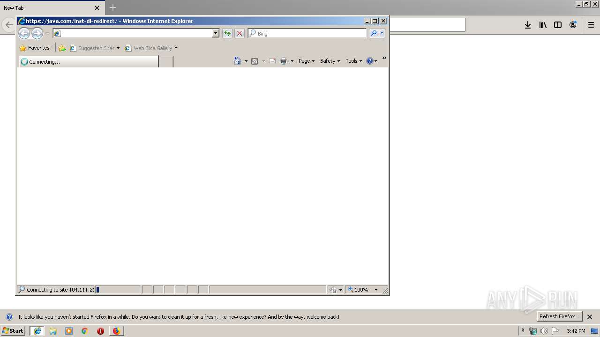The height and width of the screenshot is (337, 600).
Task: Expand the zoom level dropdown arrow
Action: pyautogui.click(x=376, y=290)
